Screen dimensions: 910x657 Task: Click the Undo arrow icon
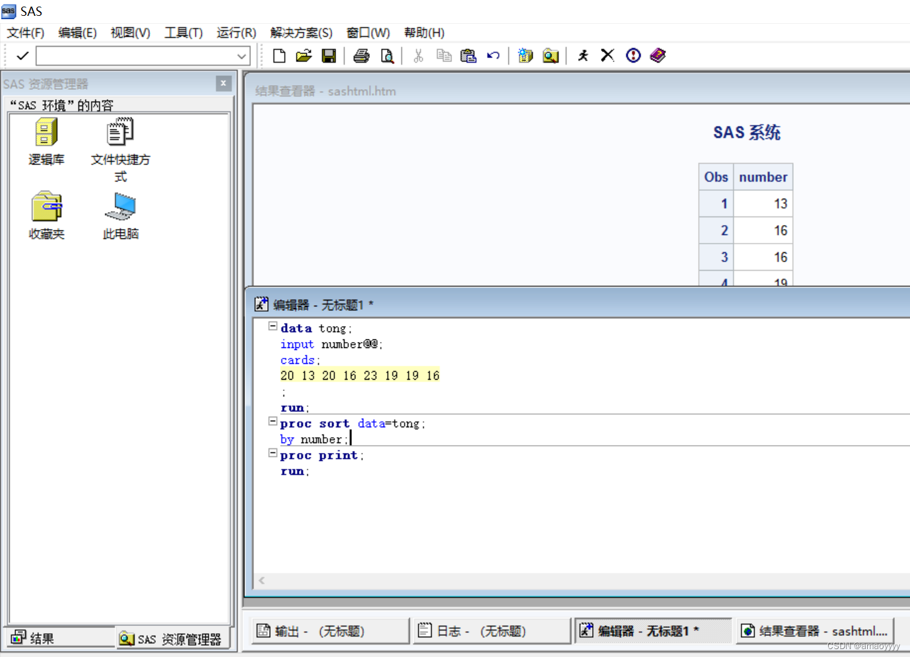tap(493, 56)
